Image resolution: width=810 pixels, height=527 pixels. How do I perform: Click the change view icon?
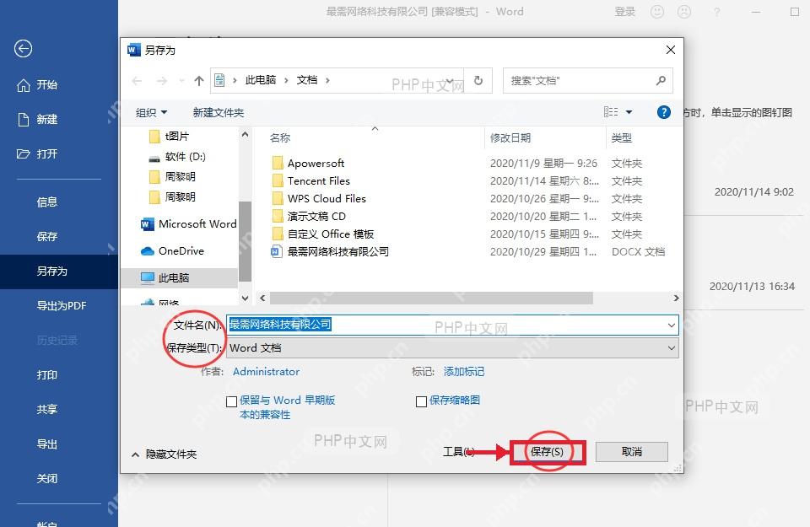tap(611, 112)
